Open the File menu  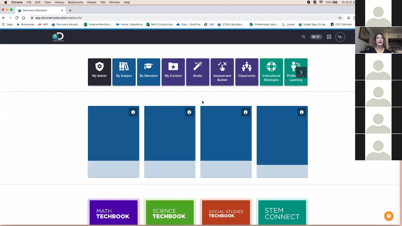29,2
